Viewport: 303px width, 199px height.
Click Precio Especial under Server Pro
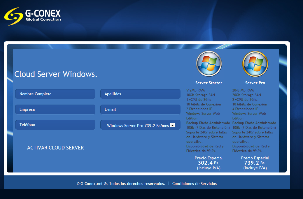click(255, 158)
